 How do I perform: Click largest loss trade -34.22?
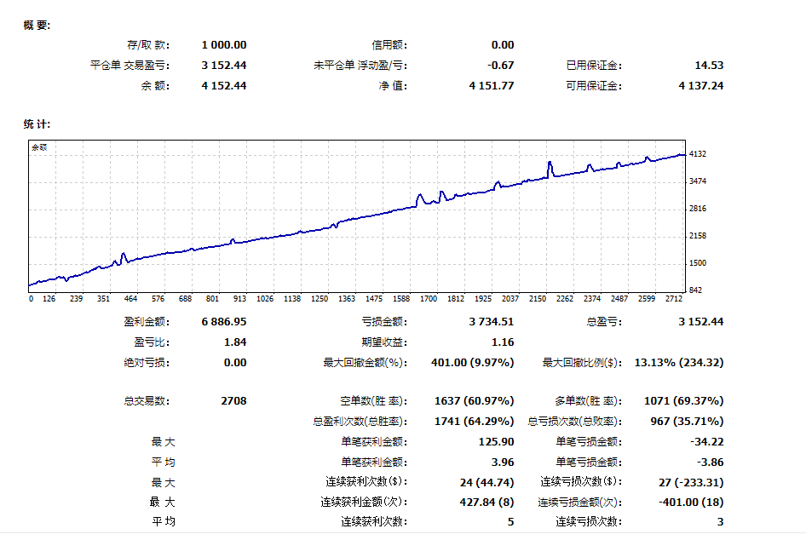[x=707, y=442]
